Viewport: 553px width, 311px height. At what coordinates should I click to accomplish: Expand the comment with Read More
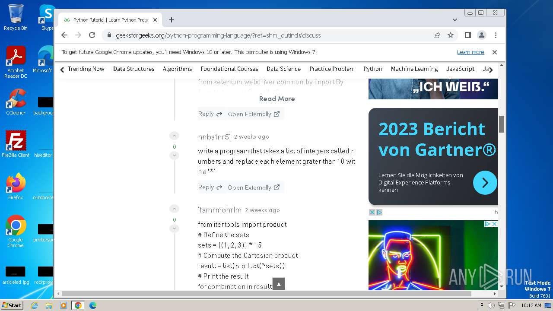point(277,98)
